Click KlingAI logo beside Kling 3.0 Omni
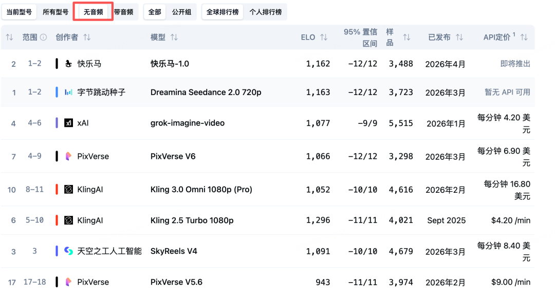 [x=68, y=190]
